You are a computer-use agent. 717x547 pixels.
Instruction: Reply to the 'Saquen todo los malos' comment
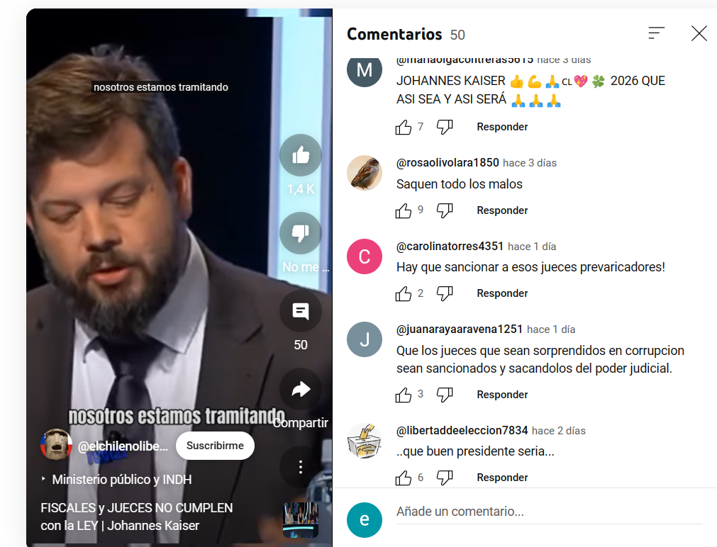point(502,210)
